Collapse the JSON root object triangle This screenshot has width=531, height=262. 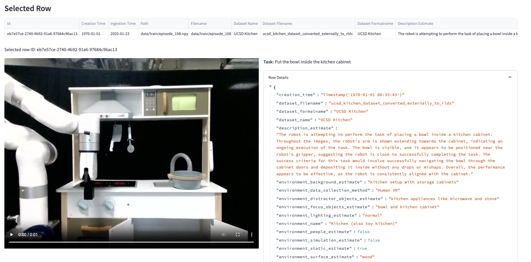point(270,86)
